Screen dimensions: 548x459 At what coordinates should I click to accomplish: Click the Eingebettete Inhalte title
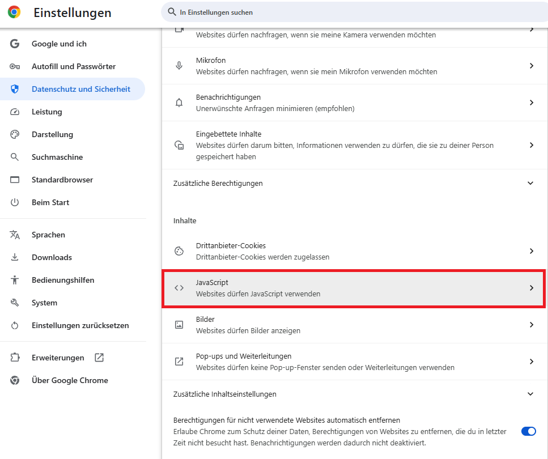(x=228, y=134)
